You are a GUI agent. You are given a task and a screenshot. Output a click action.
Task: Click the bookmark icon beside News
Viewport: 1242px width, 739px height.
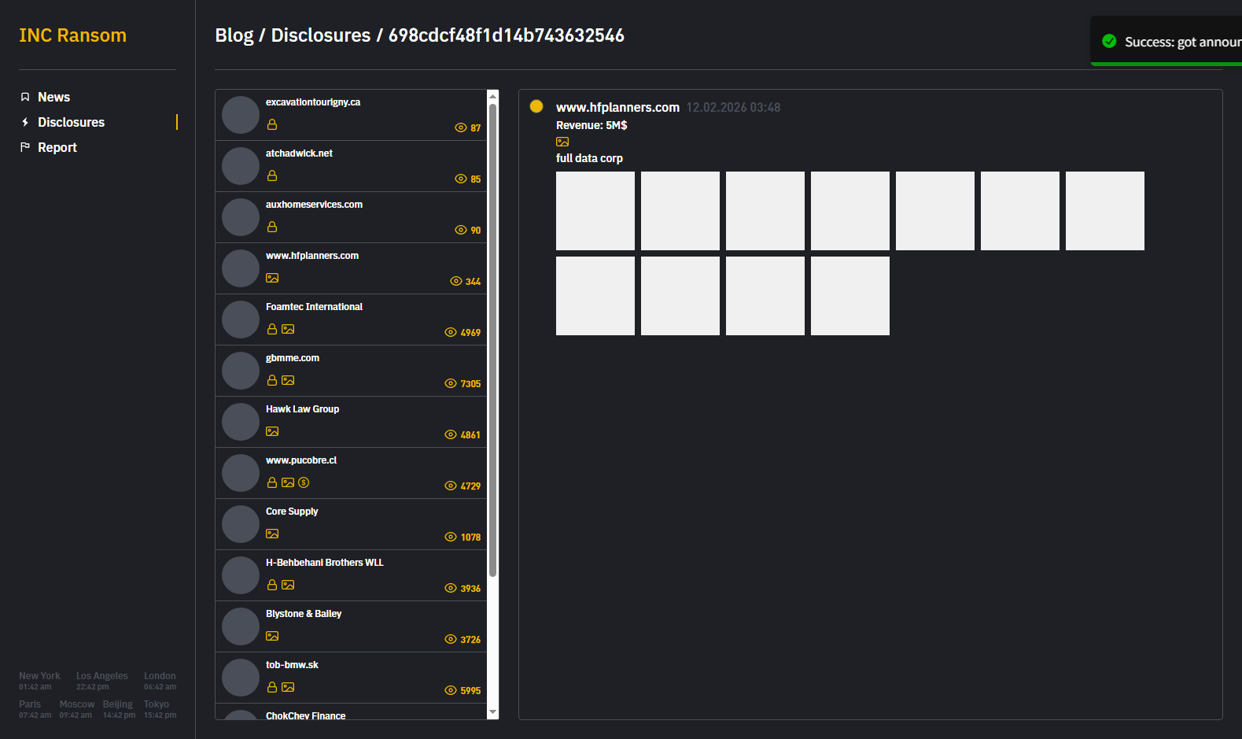[x=25, y=97]
